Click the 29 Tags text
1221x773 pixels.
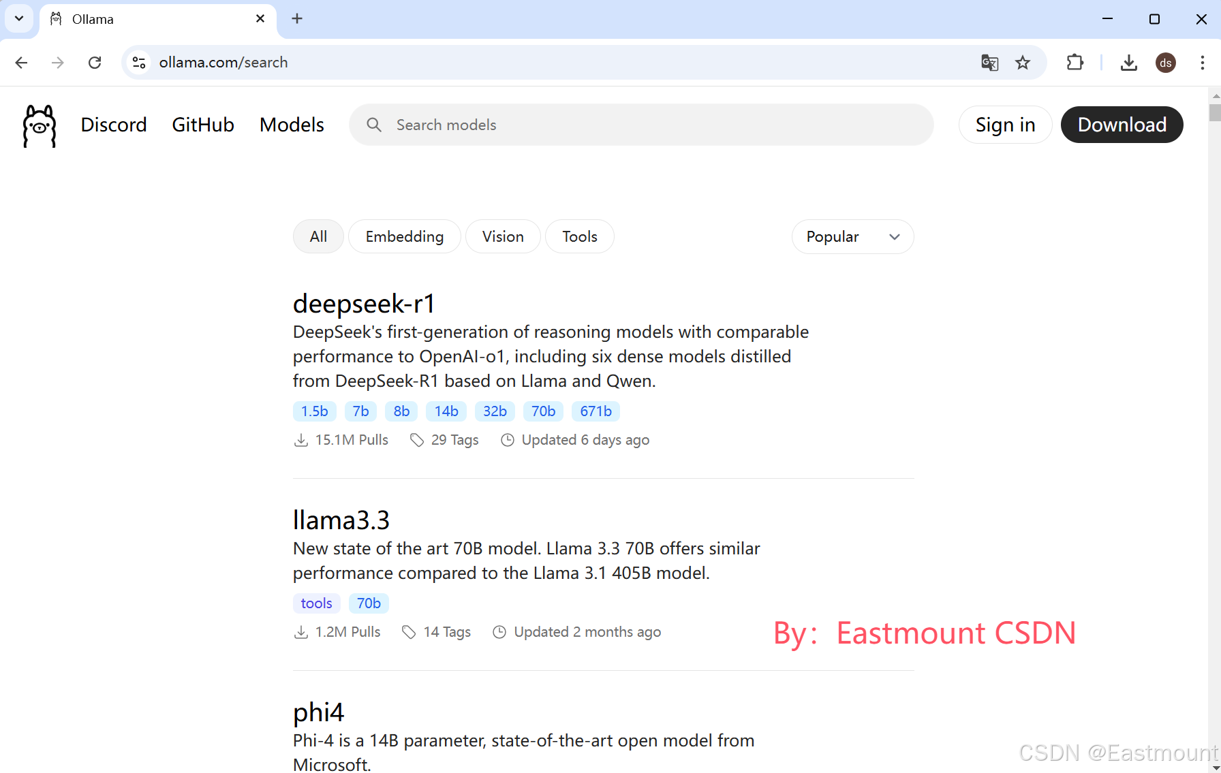pos(454,440)
